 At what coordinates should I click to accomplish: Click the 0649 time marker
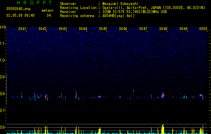coord(183,29)
